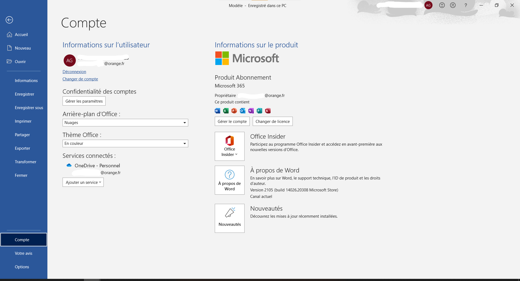Select Enregistrer sous in the sidebar

[x=24, y=108]
